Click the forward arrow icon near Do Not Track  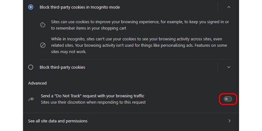point(31,99)
